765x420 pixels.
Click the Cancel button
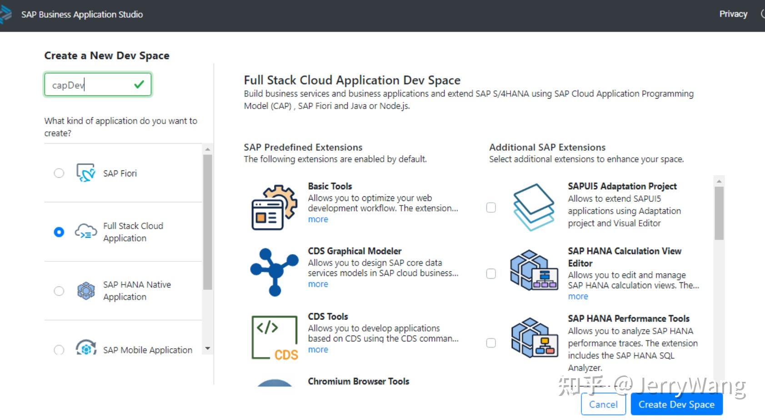point(603,404)
